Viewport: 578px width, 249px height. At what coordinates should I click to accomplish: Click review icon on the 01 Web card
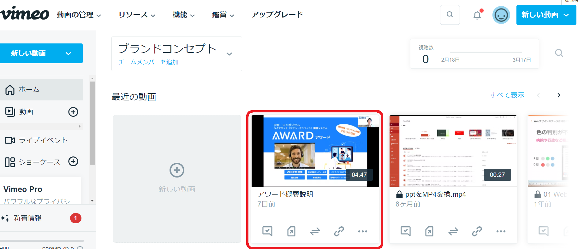(544, 231)
